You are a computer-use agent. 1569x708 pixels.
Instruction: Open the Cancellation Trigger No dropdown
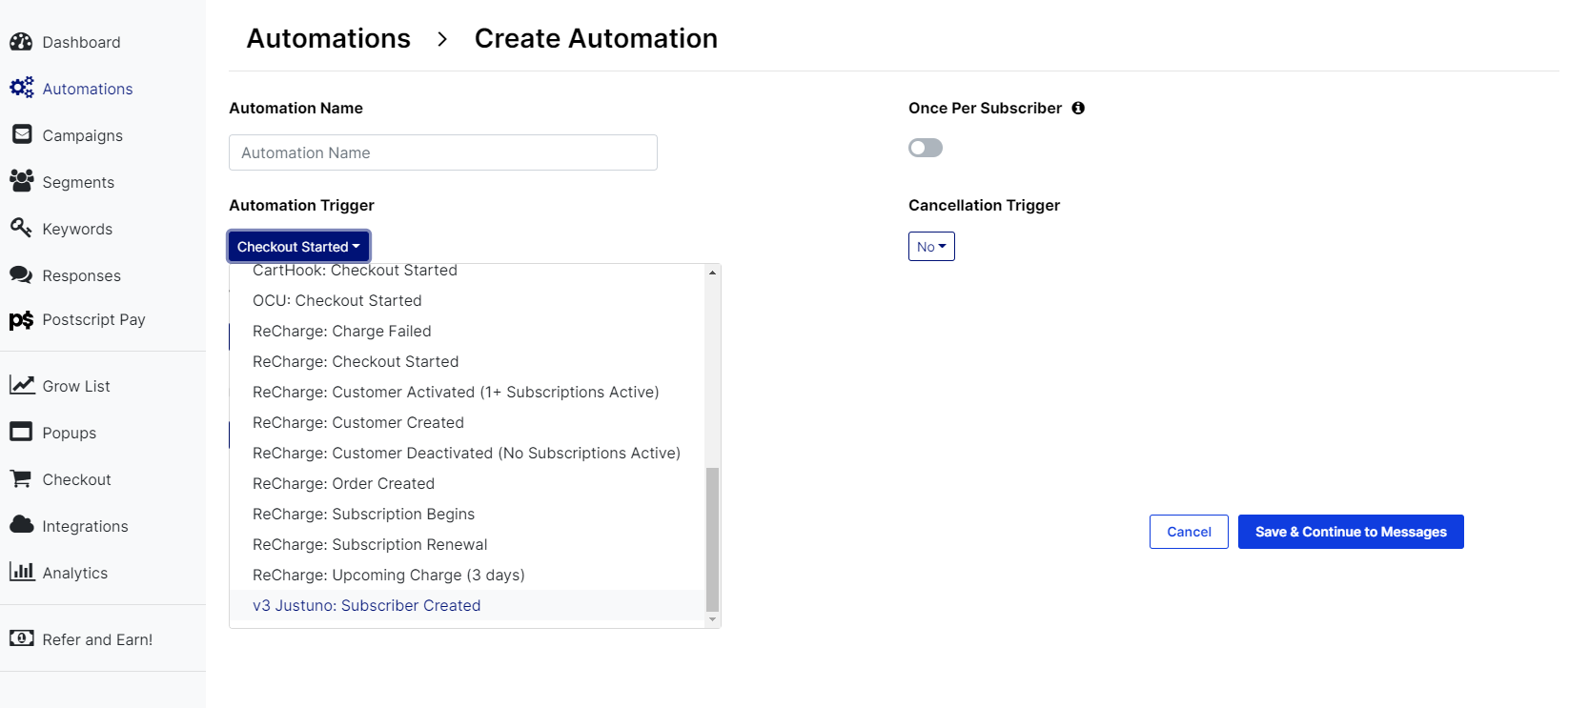click(x=931, y=247)
